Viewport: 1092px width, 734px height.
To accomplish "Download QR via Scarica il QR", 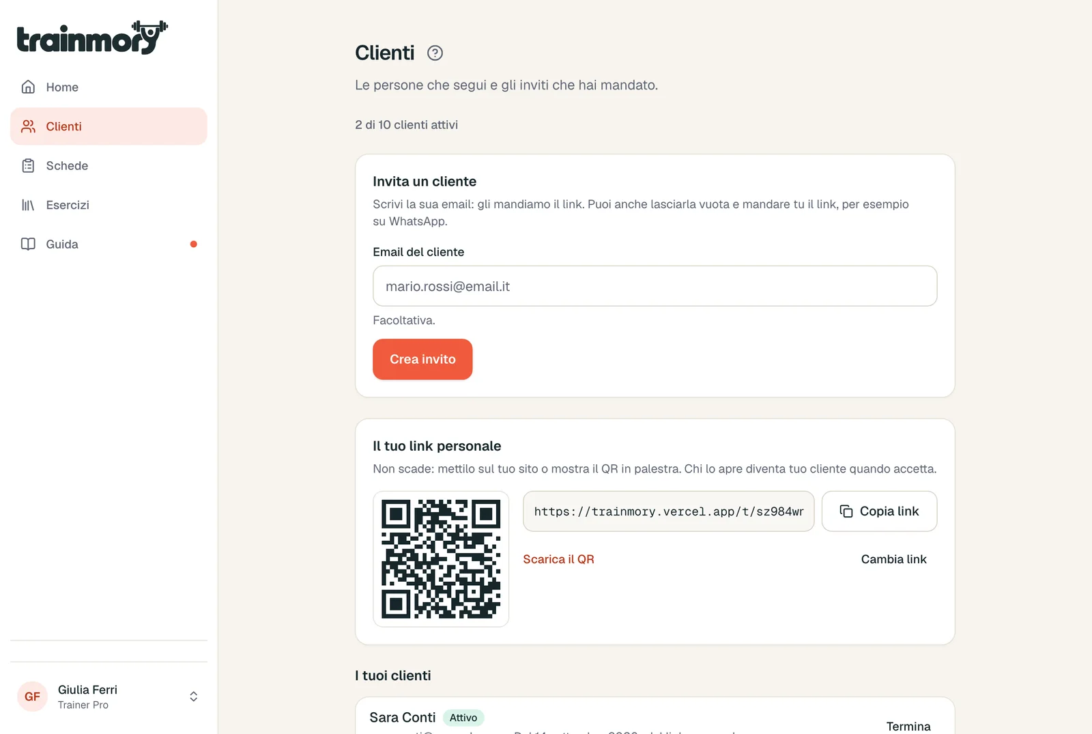I will coord(558,559).
